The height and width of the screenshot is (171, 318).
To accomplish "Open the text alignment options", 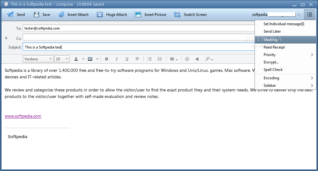I will tap(174, 59).
